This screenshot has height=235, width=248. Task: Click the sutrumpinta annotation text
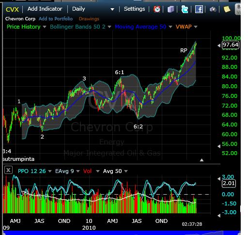18,159
